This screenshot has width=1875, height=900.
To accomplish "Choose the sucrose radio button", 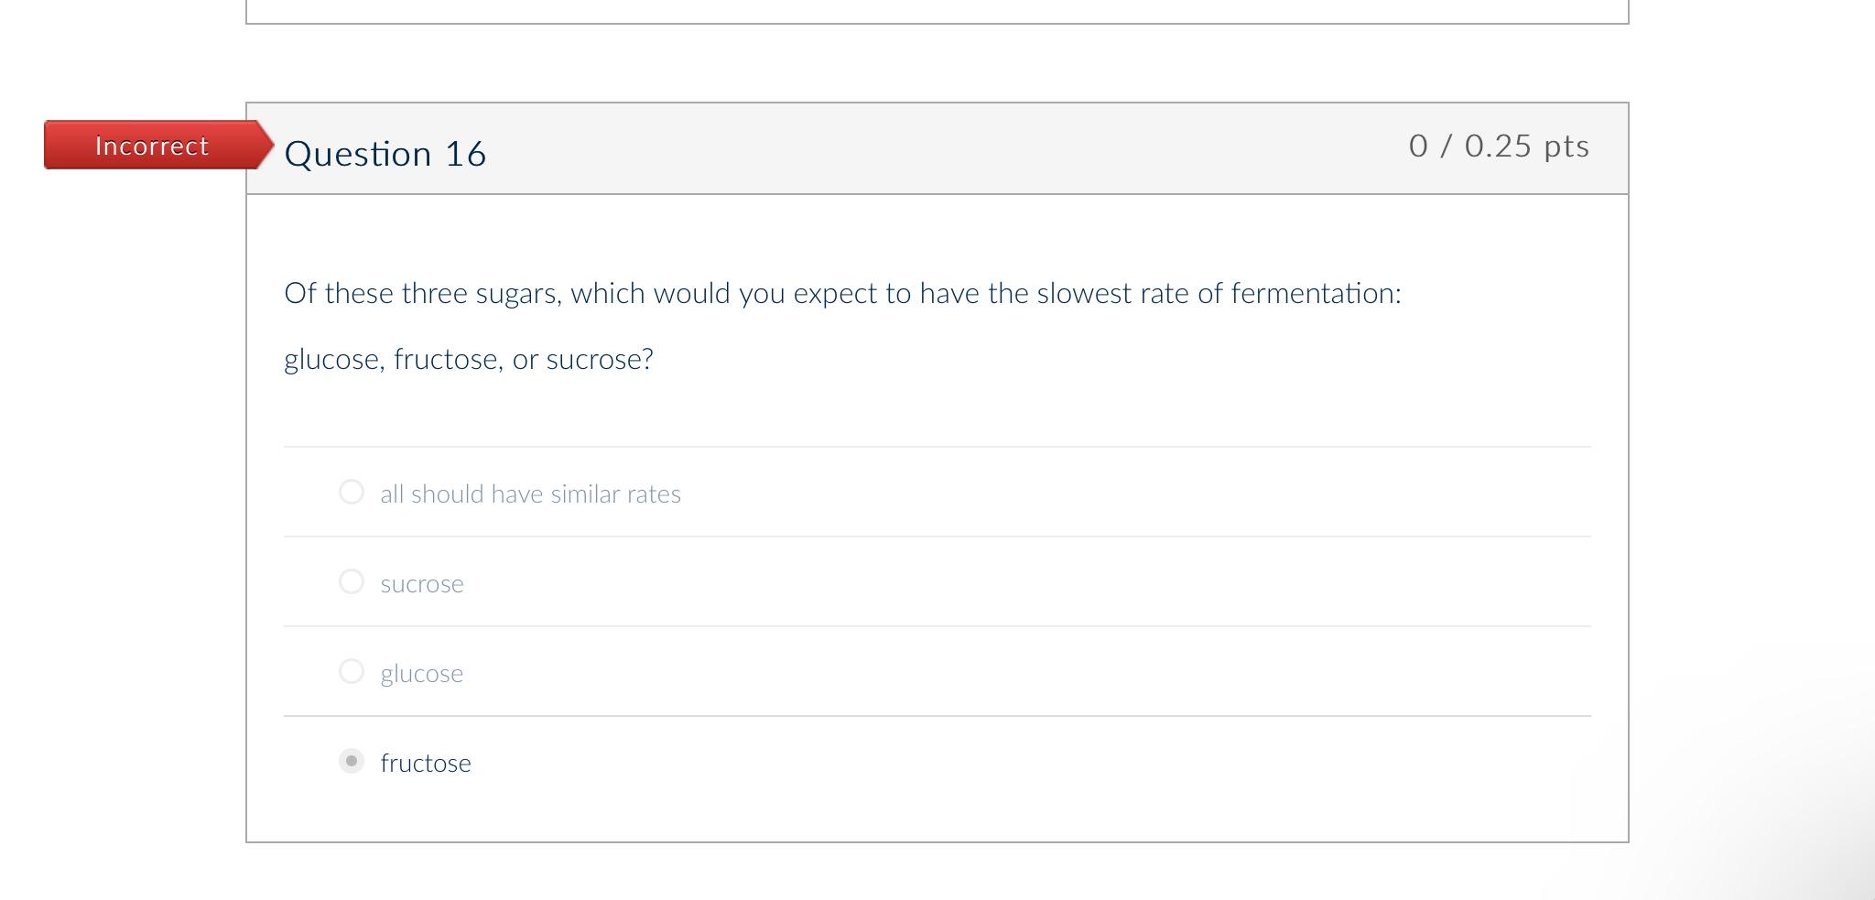I will [352, 582].
